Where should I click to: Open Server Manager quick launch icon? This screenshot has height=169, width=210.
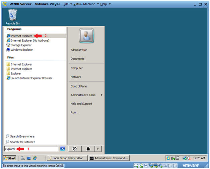(x=23, y=158)
